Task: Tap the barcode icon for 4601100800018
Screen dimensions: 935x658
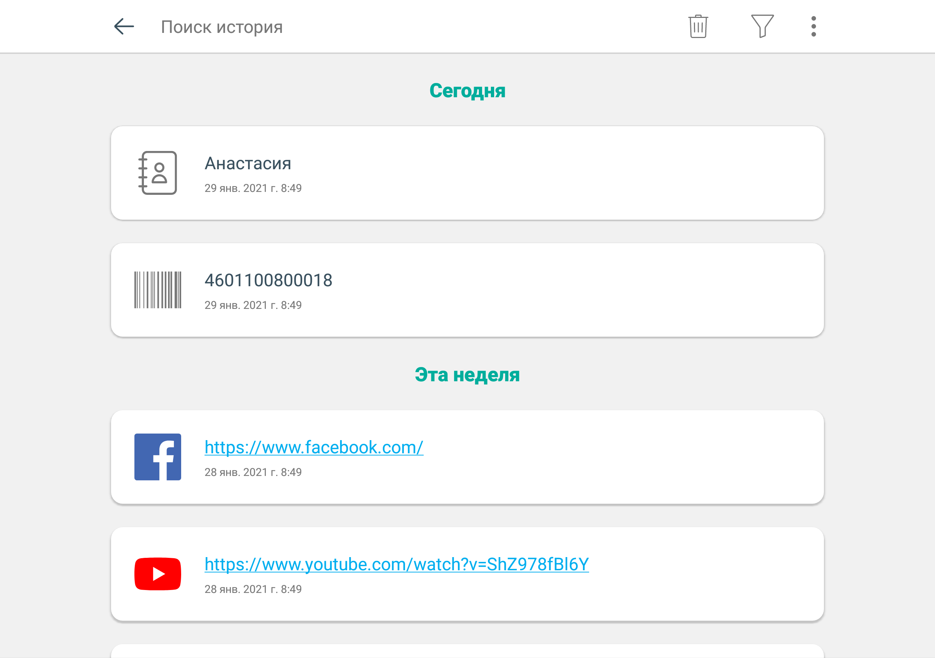Action: pyautogui.click(x=157, y=290)
